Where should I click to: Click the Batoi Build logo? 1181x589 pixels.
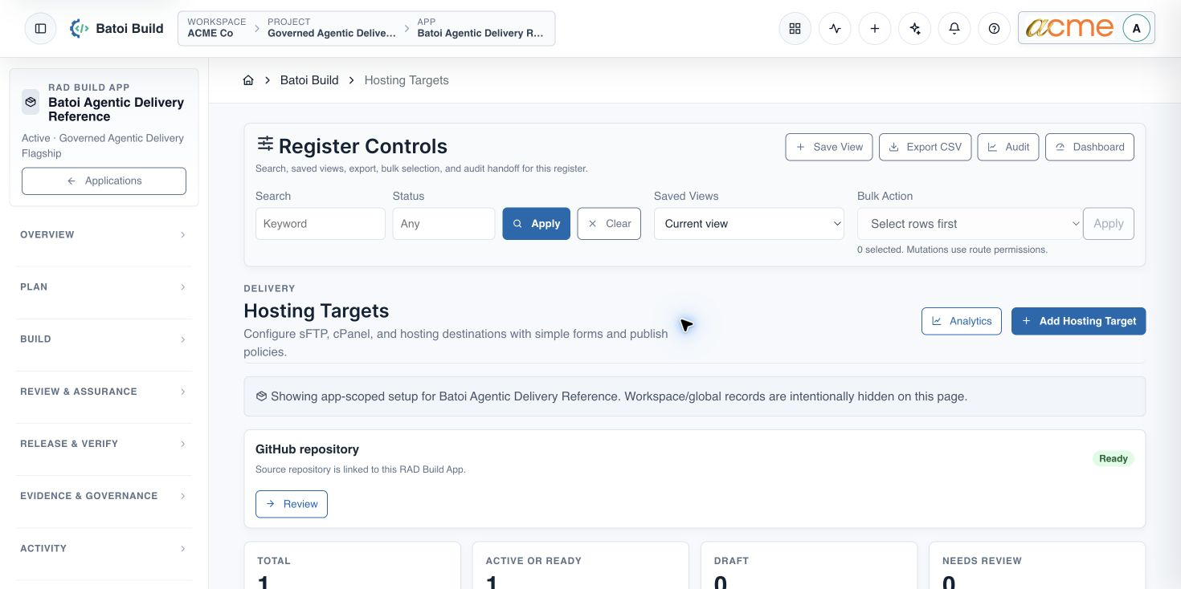tap(116, 28)
